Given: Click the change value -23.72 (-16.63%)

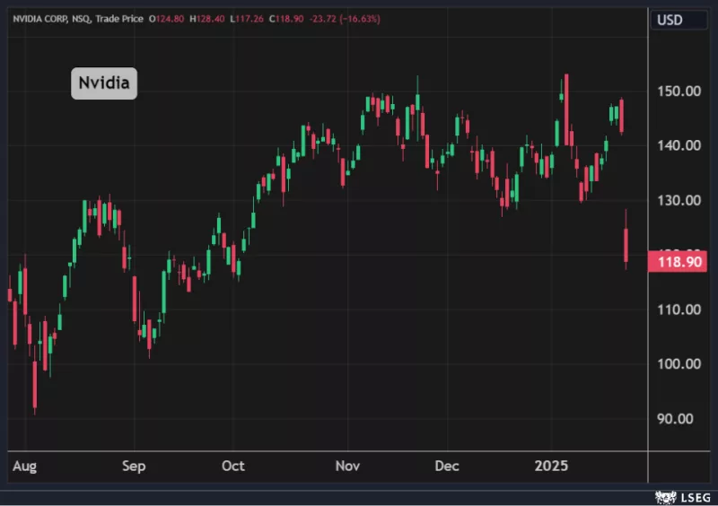Looking at the screenshot, I should tap(345, 19).
